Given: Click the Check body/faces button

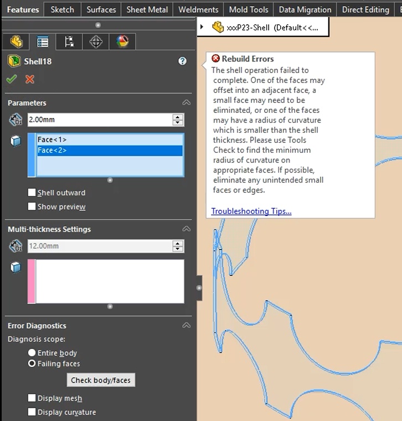Looking at the screenshot, I should point(101,380).
